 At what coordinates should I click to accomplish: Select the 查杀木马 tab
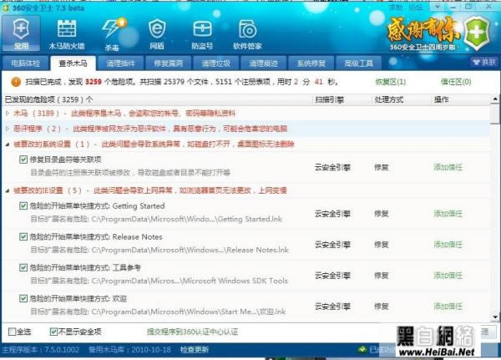[73, 63]
